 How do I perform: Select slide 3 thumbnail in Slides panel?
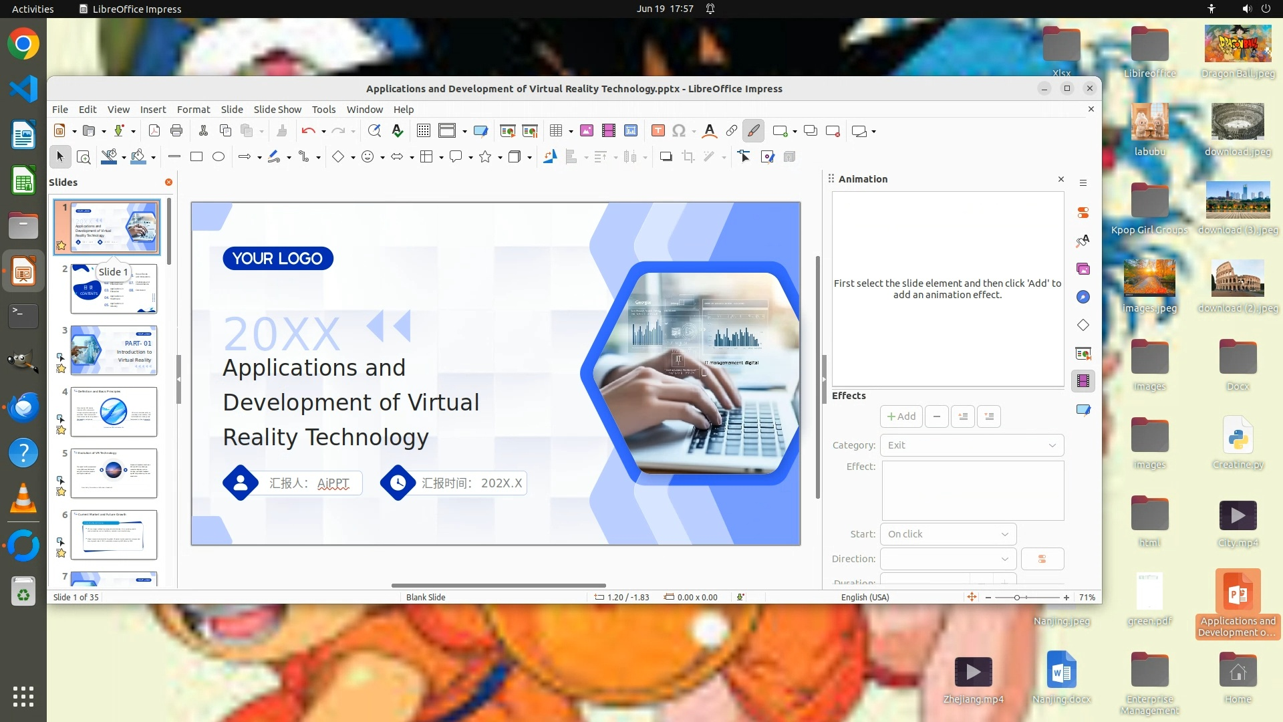coord(114,350)
